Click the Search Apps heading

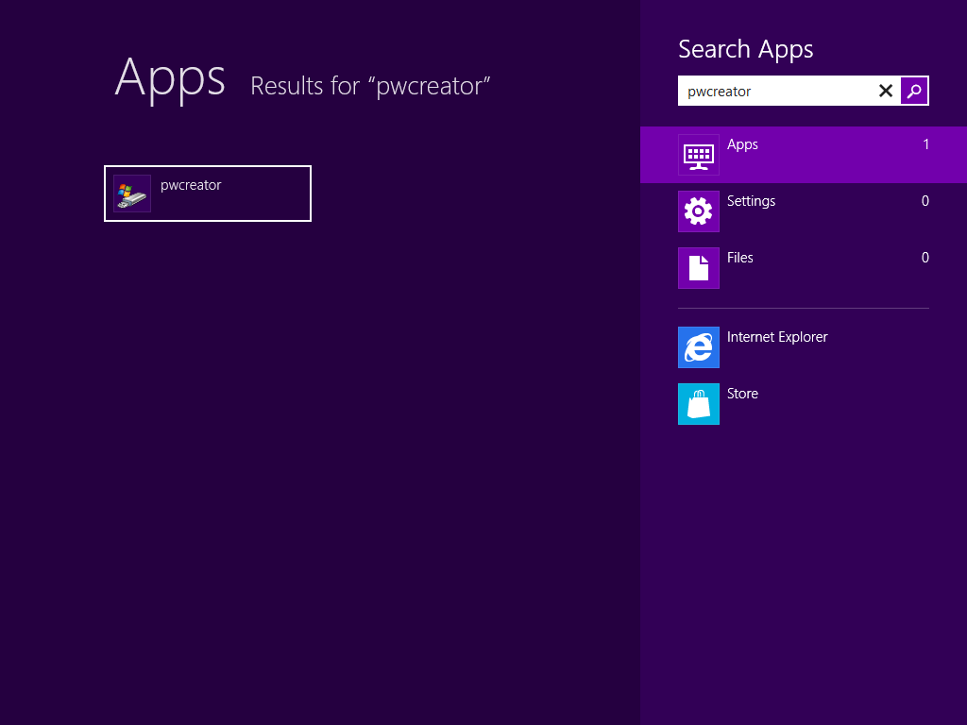point(745,49)
